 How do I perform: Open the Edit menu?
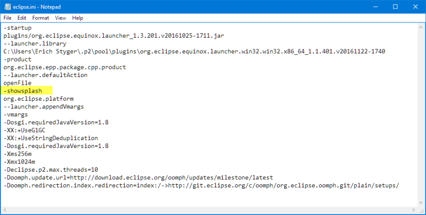[x=22, y=18]
